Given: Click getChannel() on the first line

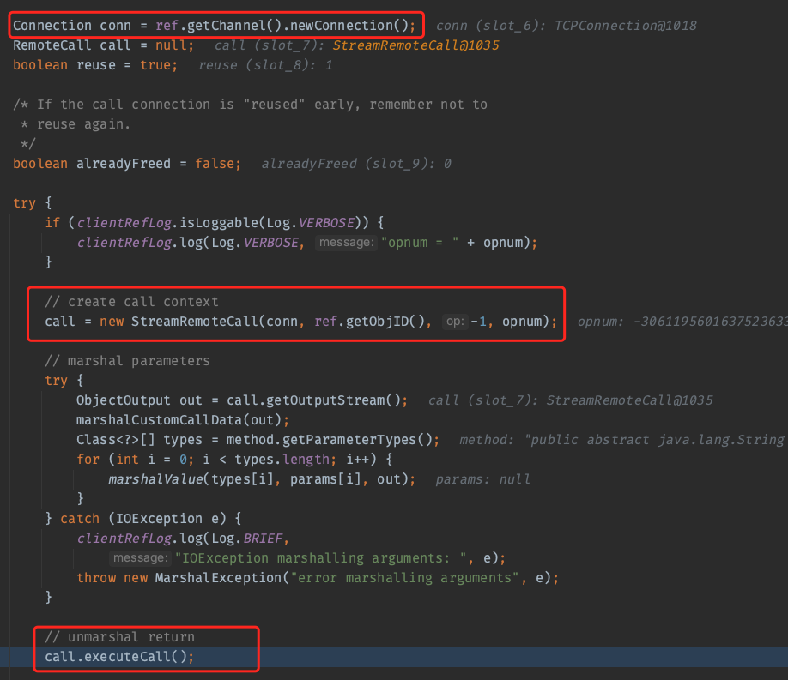Looking at the screenshot, I should click(227, 25).
